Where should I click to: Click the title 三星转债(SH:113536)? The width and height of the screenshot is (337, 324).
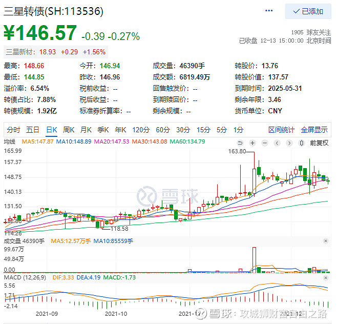tap(53, 11)
